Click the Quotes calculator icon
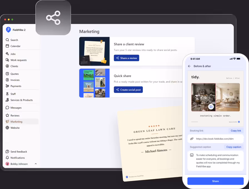 click(7, 74)
